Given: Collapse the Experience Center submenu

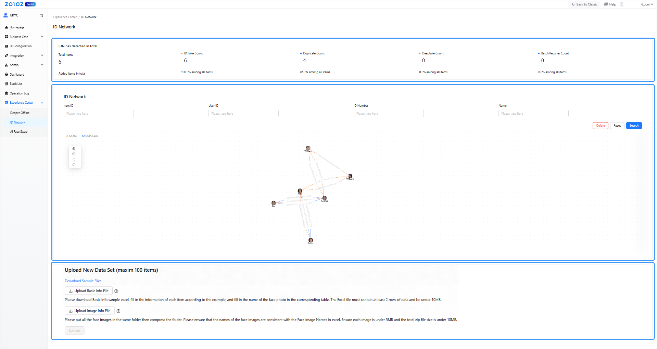Looking at the screenshot, I should [42, 103].
